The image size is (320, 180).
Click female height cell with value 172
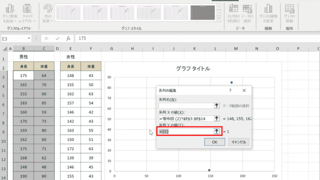click(x=70, y=149)
